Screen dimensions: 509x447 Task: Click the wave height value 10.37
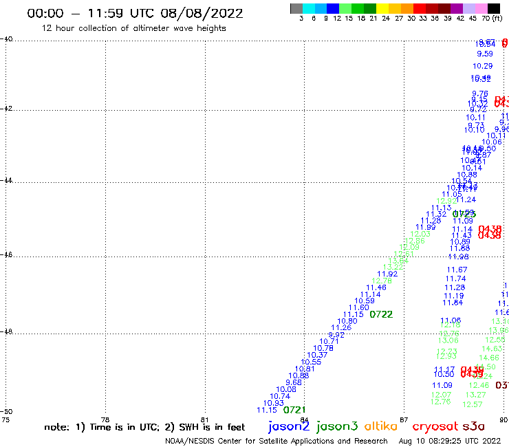pos(317,355)
